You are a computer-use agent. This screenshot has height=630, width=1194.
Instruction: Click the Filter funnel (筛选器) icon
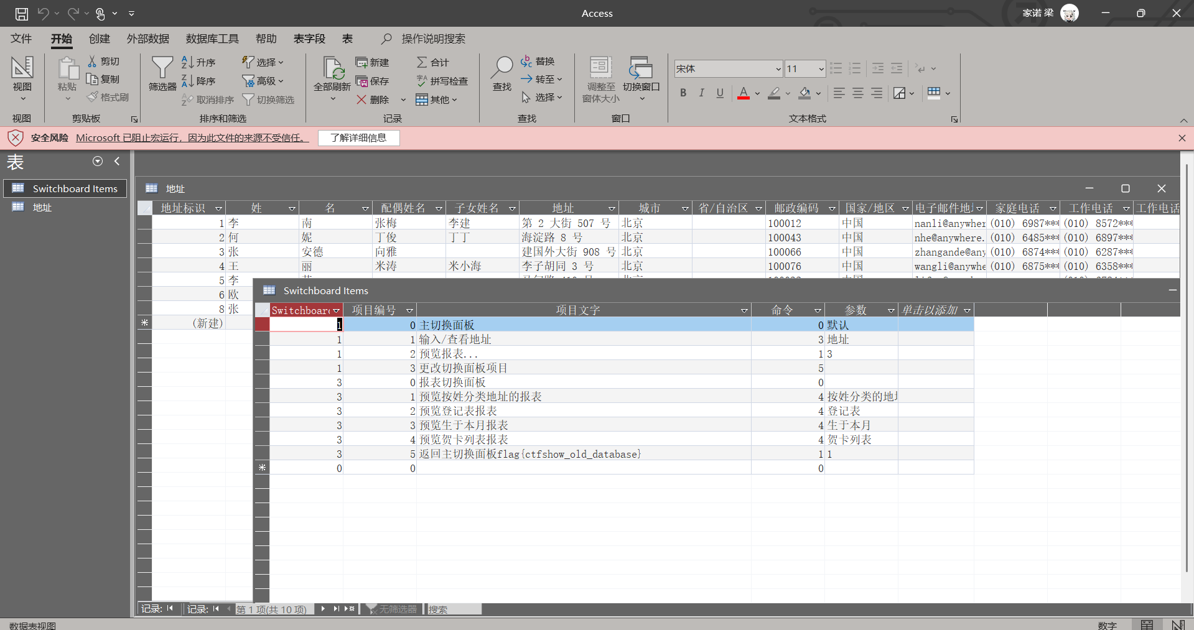[x=162, y=67]
